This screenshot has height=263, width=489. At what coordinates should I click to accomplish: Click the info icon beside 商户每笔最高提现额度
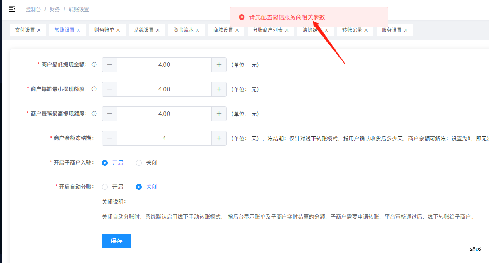[x=94, y=114]
